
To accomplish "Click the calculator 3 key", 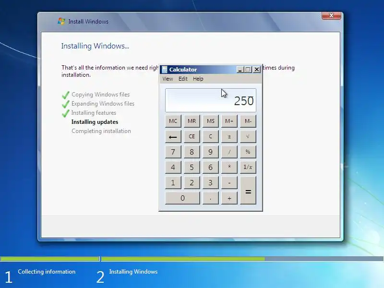I will 211,183.
